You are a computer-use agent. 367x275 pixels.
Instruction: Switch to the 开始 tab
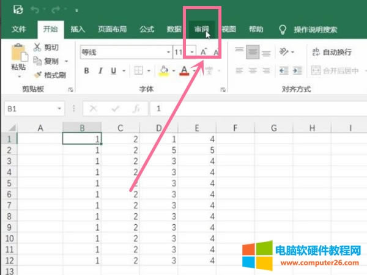tap(50, 29)
